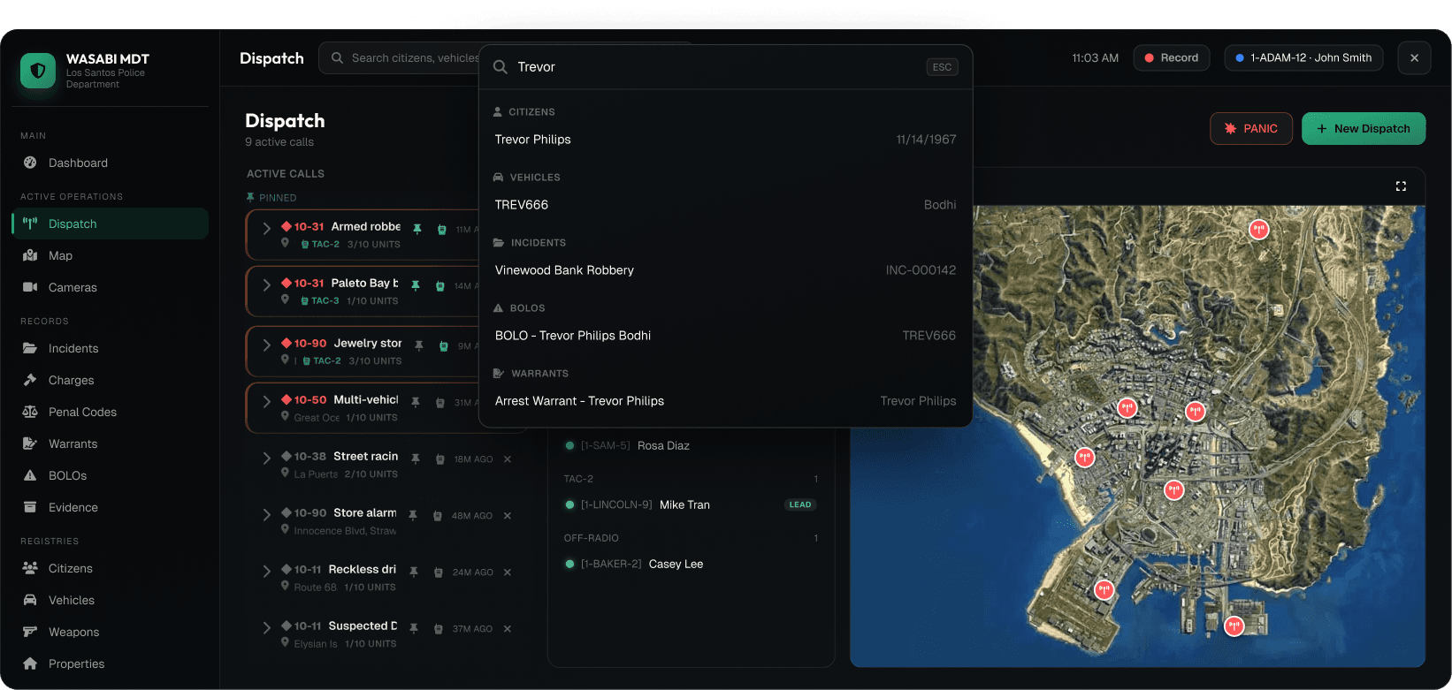Expand the Street racing call
Image resolution: width=1452 pixels, height=690 pixels.
pos(266,458)
